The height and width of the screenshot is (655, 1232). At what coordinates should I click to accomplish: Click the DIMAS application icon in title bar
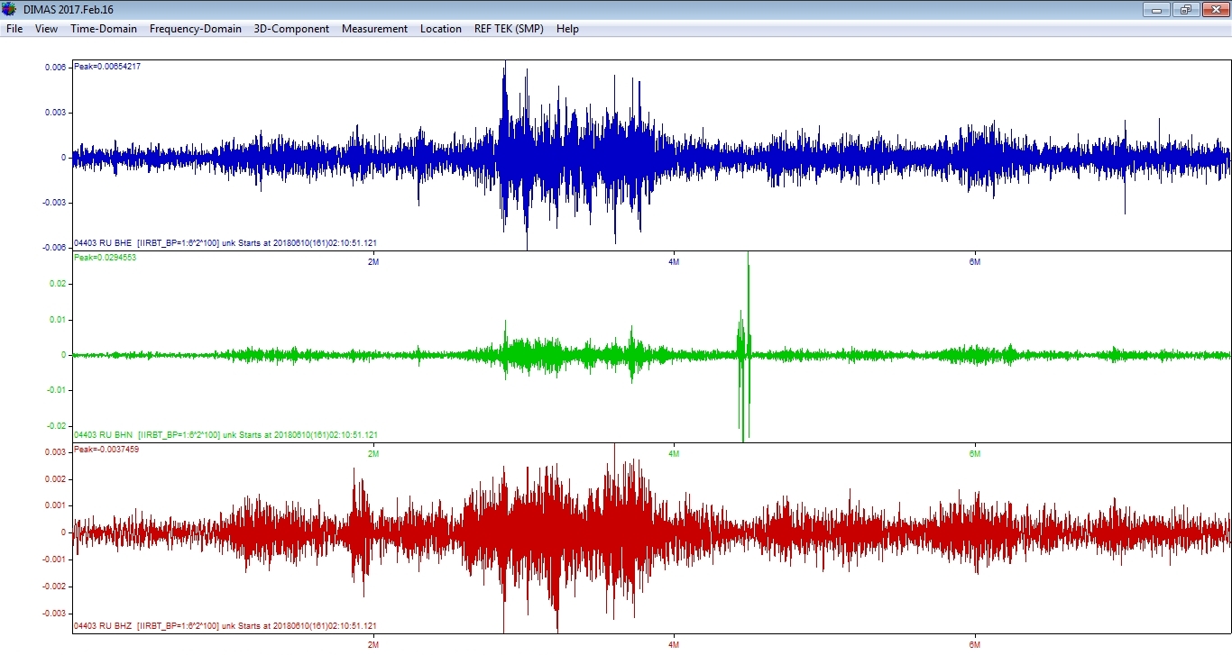click(9, 9)
